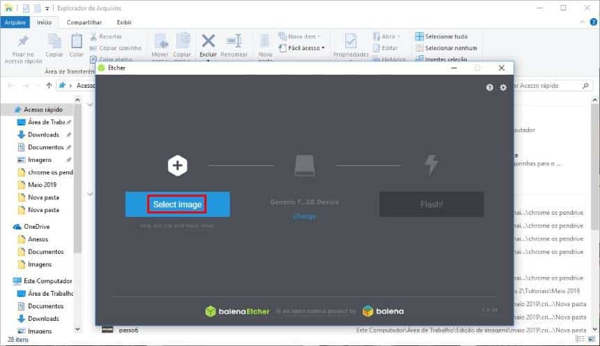
Task: Select pinned Documentos in navigation pane
Action: point(44,147)
